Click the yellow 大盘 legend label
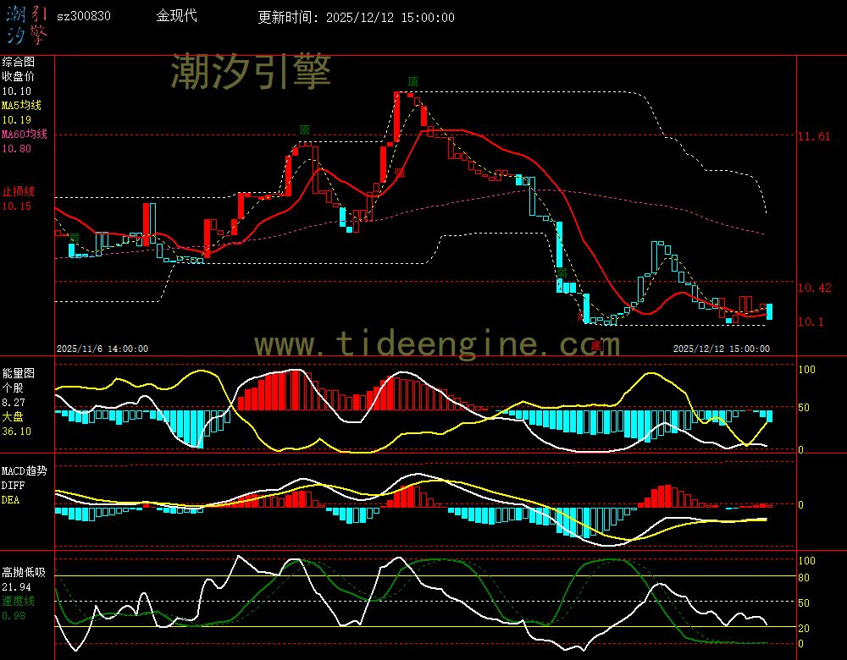 (x=13, y=416)
